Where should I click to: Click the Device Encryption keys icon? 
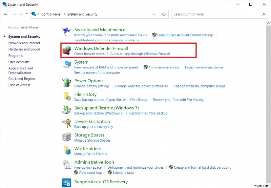pyautogui.click(x=67, y=123)
